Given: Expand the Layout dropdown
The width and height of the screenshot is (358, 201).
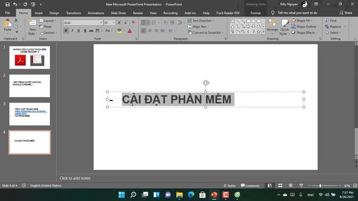Looking at the screenshot, I should tap(48, 21).
